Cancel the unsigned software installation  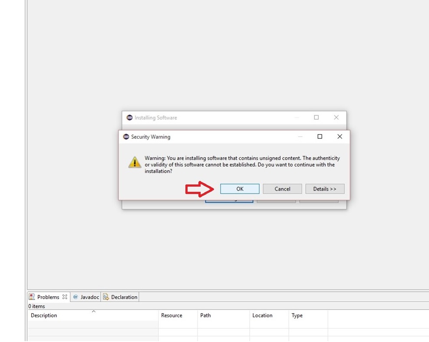tap(282, 189)
